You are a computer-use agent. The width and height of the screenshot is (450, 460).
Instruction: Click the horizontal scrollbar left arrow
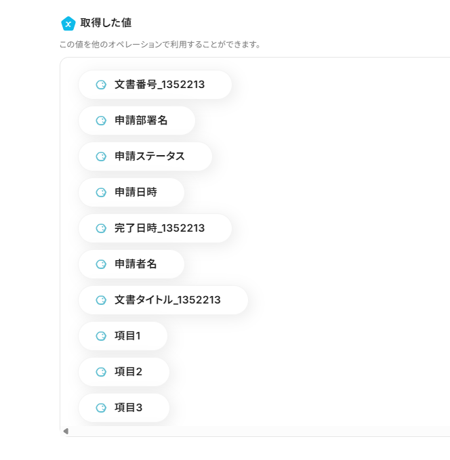click(x=66, y=431)
